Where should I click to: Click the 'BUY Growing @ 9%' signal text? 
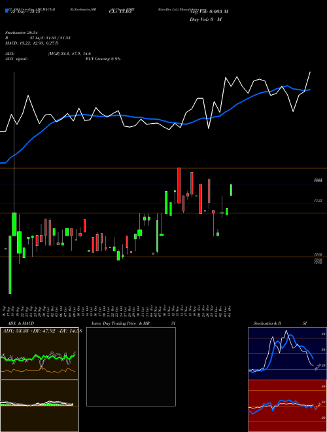[x=103, y=59]
